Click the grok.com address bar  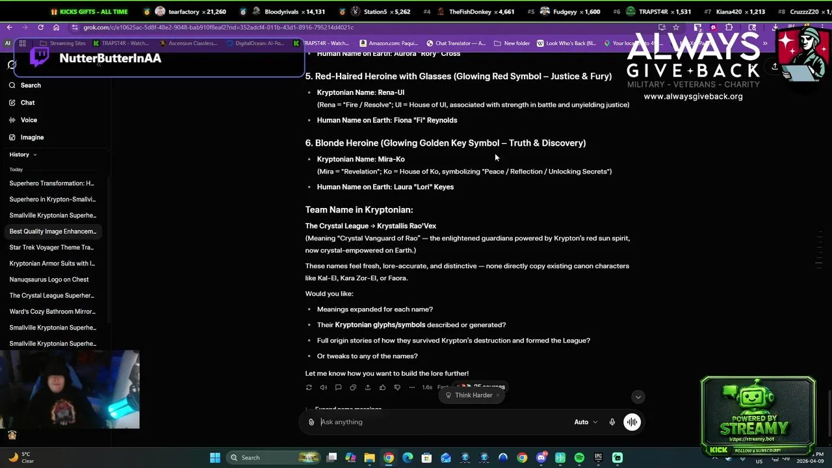click(x=364, y=27)
